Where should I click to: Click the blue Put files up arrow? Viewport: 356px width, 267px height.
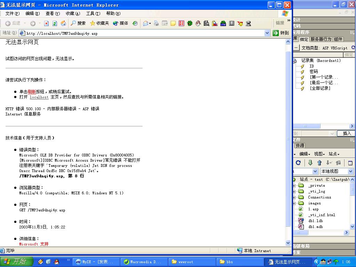click(x=319, y=163)
